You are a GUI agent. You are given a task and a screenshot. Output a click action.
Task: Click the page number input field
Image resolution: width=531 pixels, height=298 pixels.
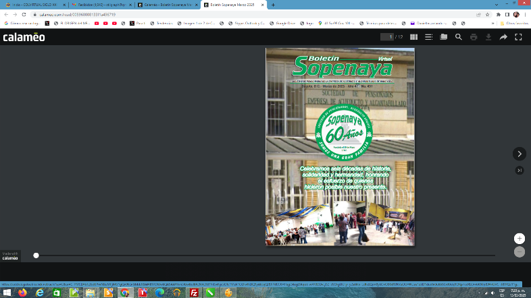386,37
